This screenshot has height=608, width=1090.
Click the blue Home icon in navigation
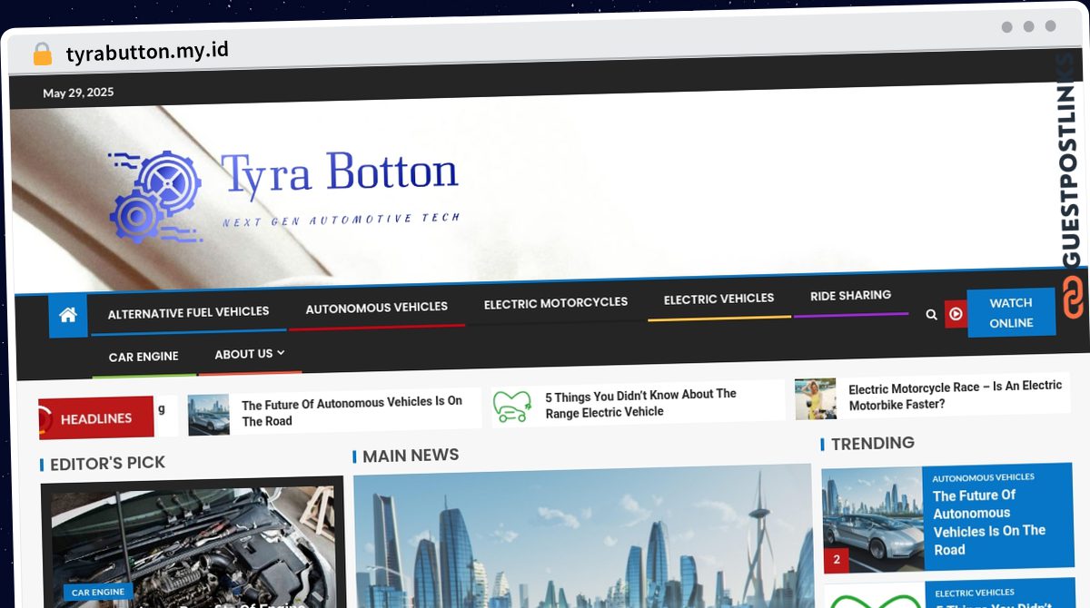click(x=68, y=316)
